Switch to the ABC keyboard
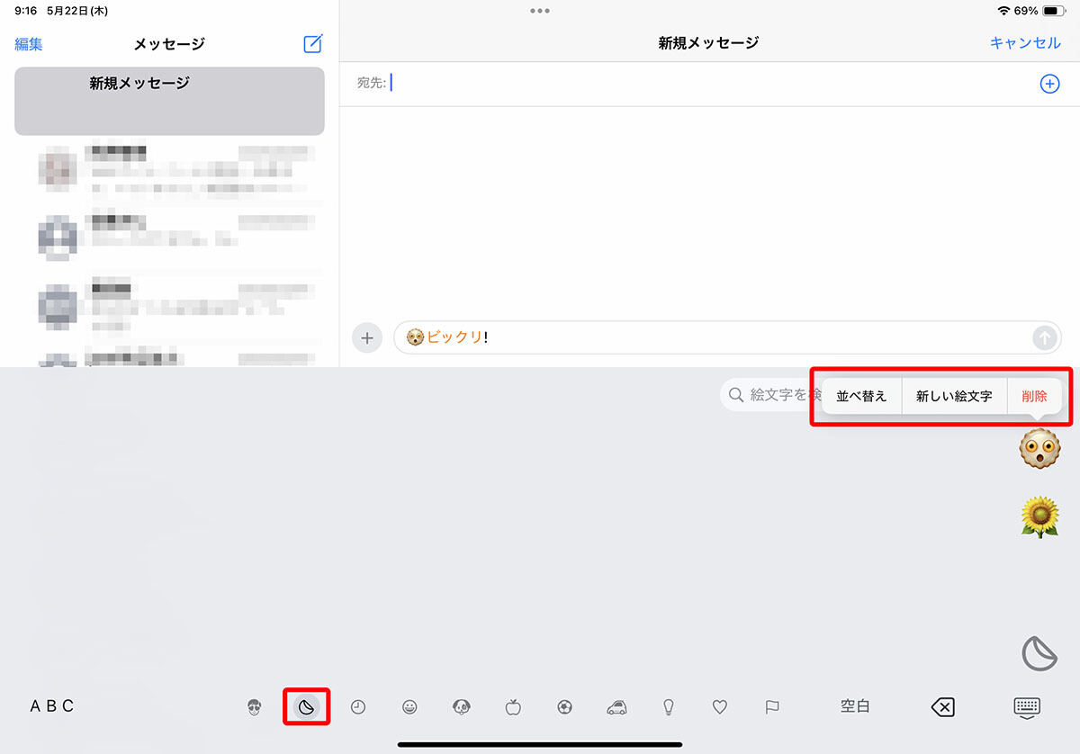 point(52,706)
